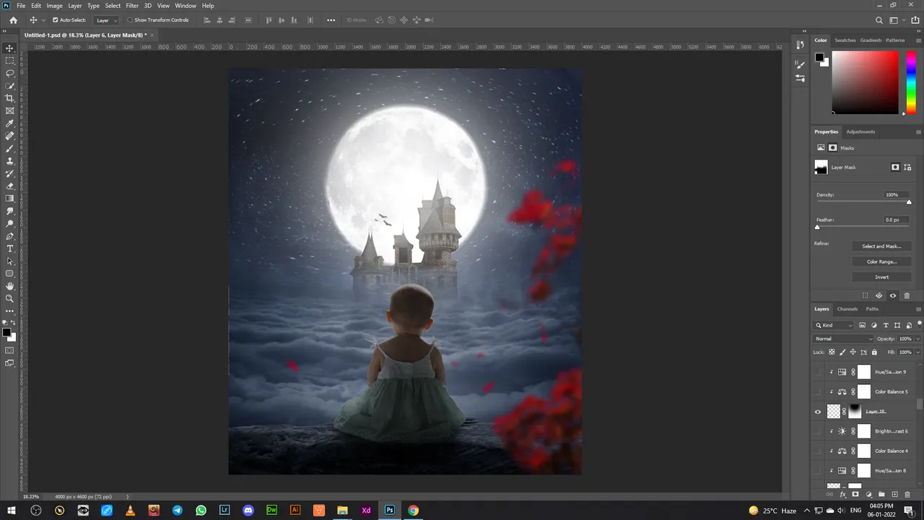The width and height of the screenshot is (924, 520).
Task: Select the Crop tool
Action: click(x=9, y=98)
